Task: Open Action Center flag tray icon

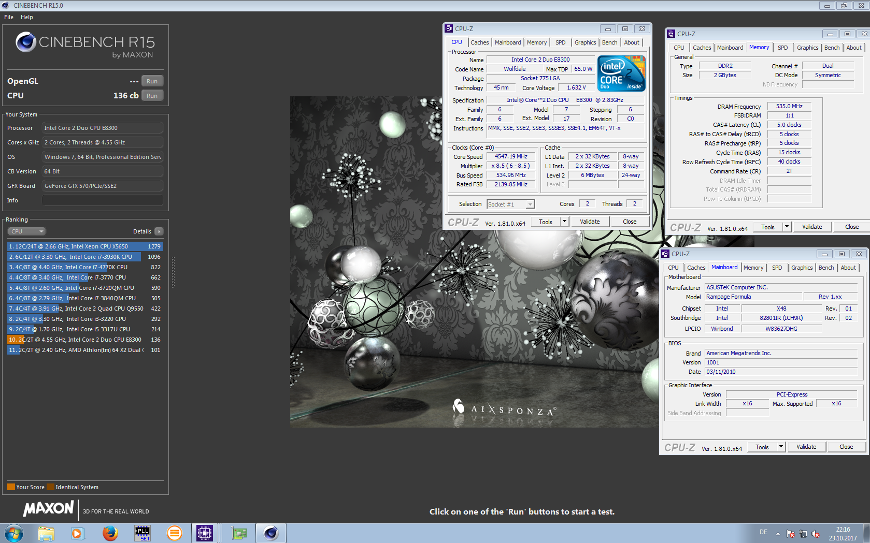Action: [791, 533]
